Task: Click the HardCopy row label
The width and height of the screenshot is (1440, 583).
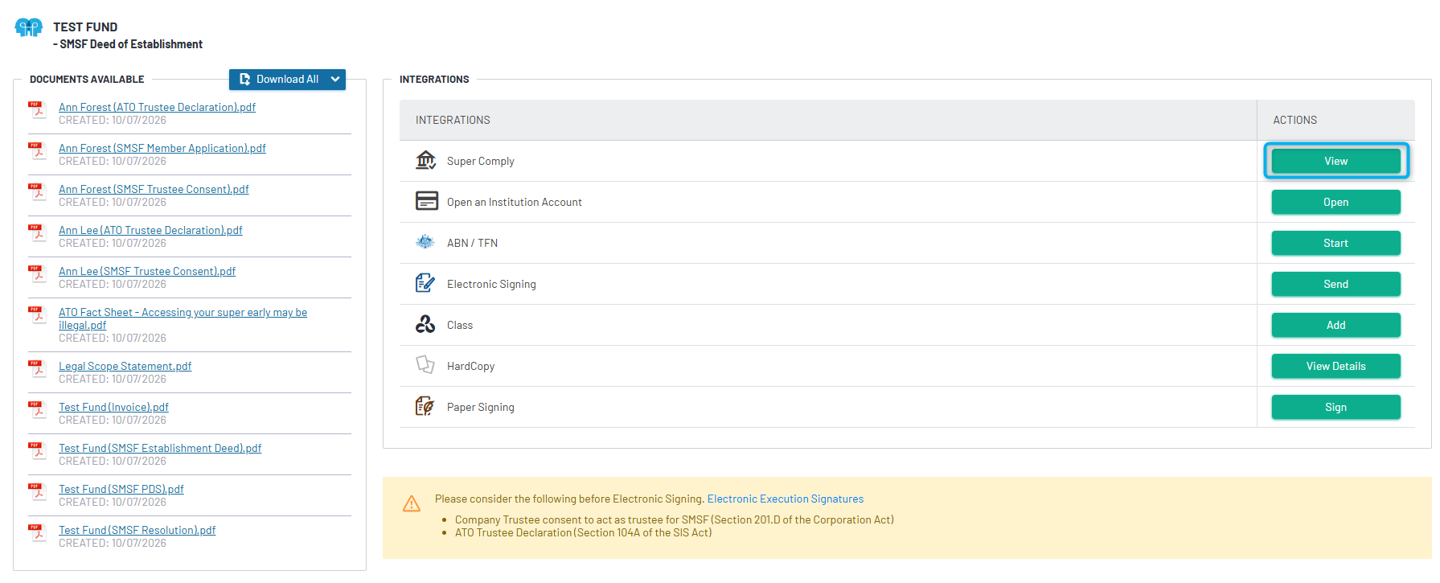Action: pos(470,366)
